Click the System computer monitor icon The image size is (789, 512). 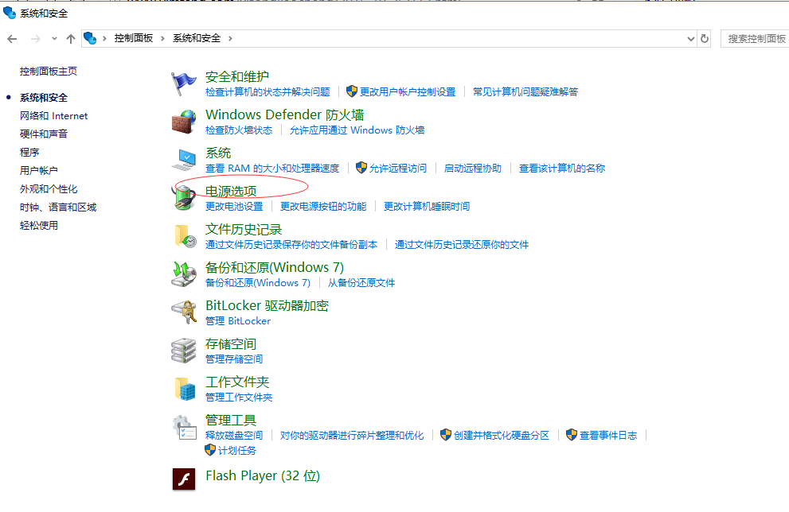click(x=184, y=160)
